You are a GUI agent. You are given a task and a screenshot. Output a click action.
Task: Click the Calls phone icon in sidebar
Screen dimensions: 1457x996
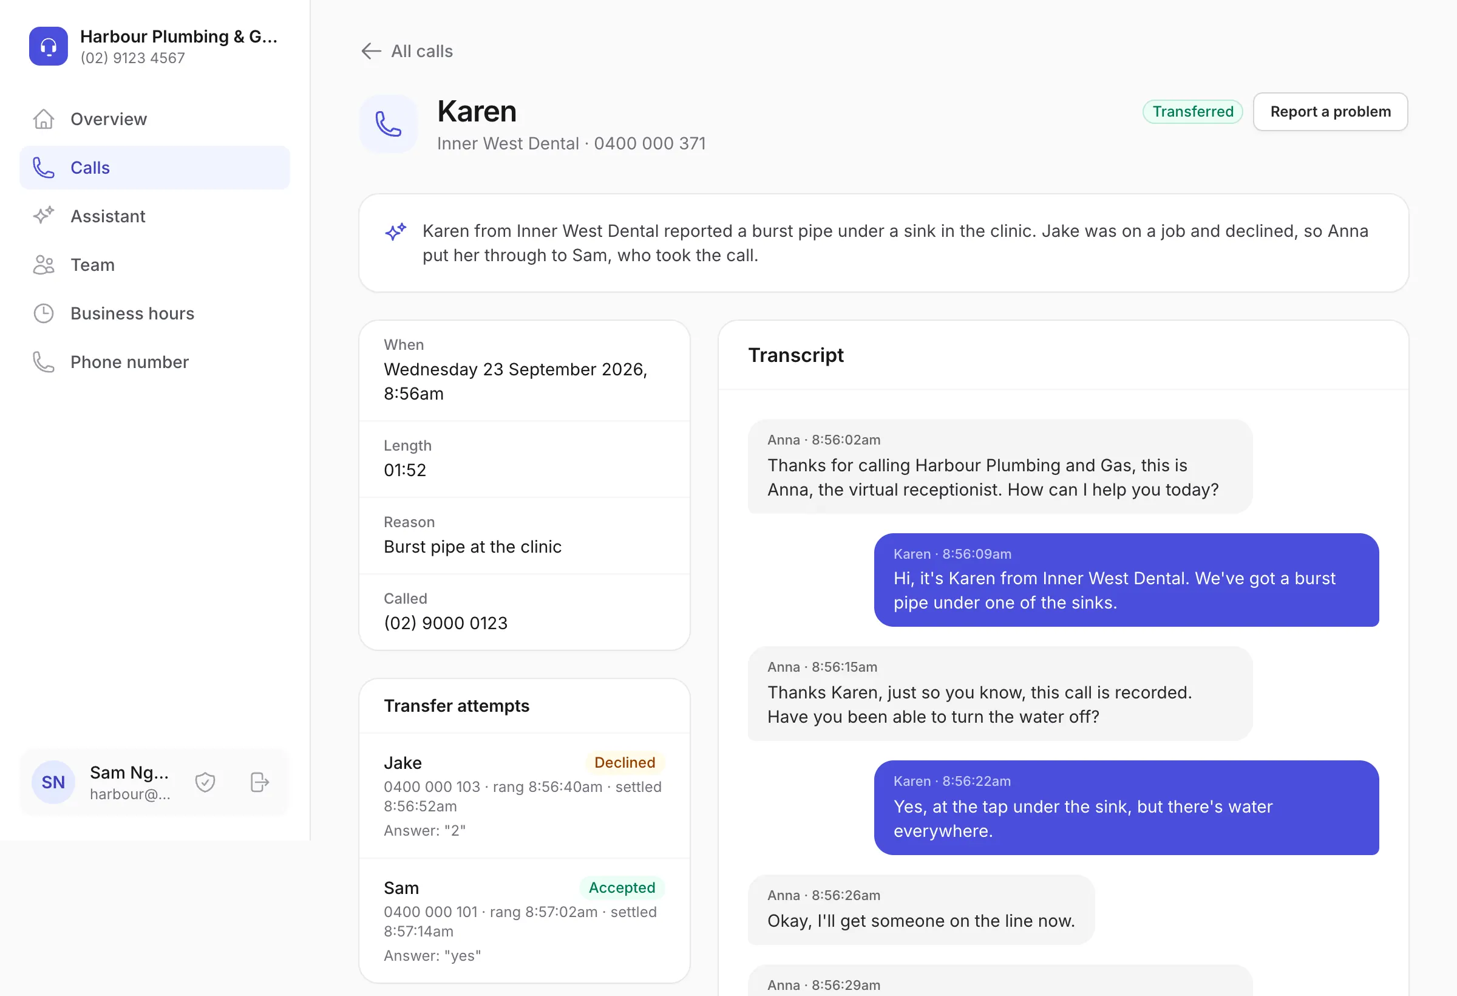point(43,168)
